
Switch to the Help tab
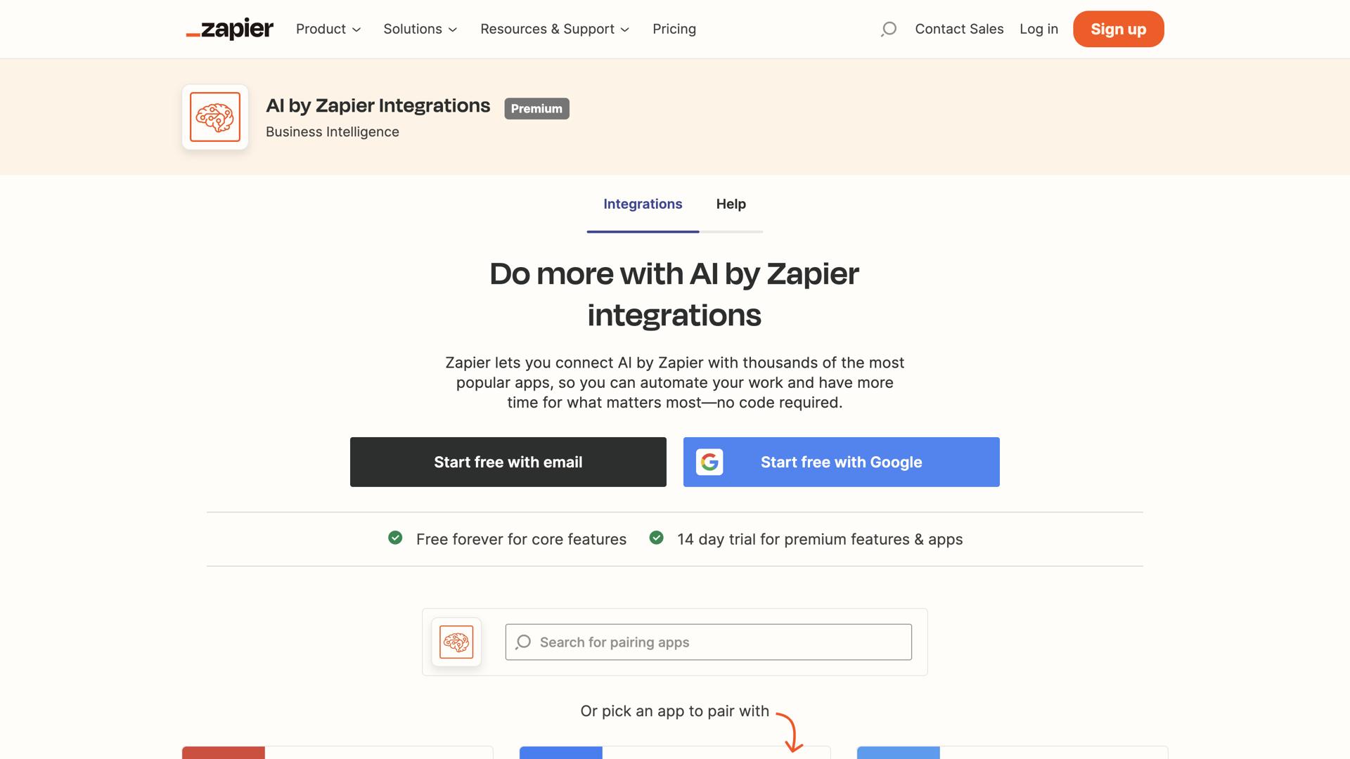731,204
